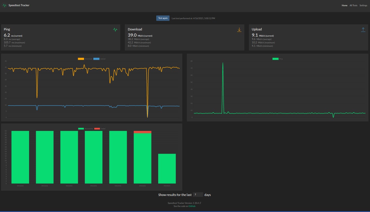Click the red failed segment on 04/15 bar
Image resolution: width=370 pixels, height=212 pixels.
tap(142, 132)
